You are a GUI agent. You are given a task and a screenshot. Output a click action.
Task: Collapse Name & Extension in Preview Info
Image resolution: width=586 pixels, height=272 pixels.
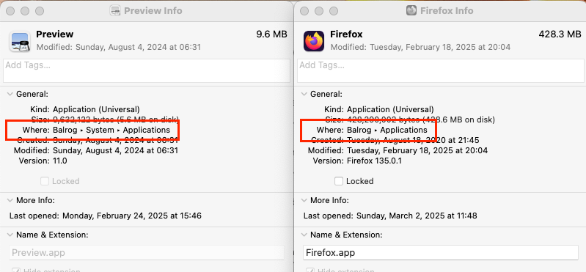(10, 235)
